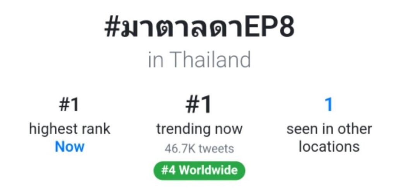Image resolution: width=396 pixels, height=195 pixels.
Task: Click the 'seen in other' text line
Action: (329, 129)
